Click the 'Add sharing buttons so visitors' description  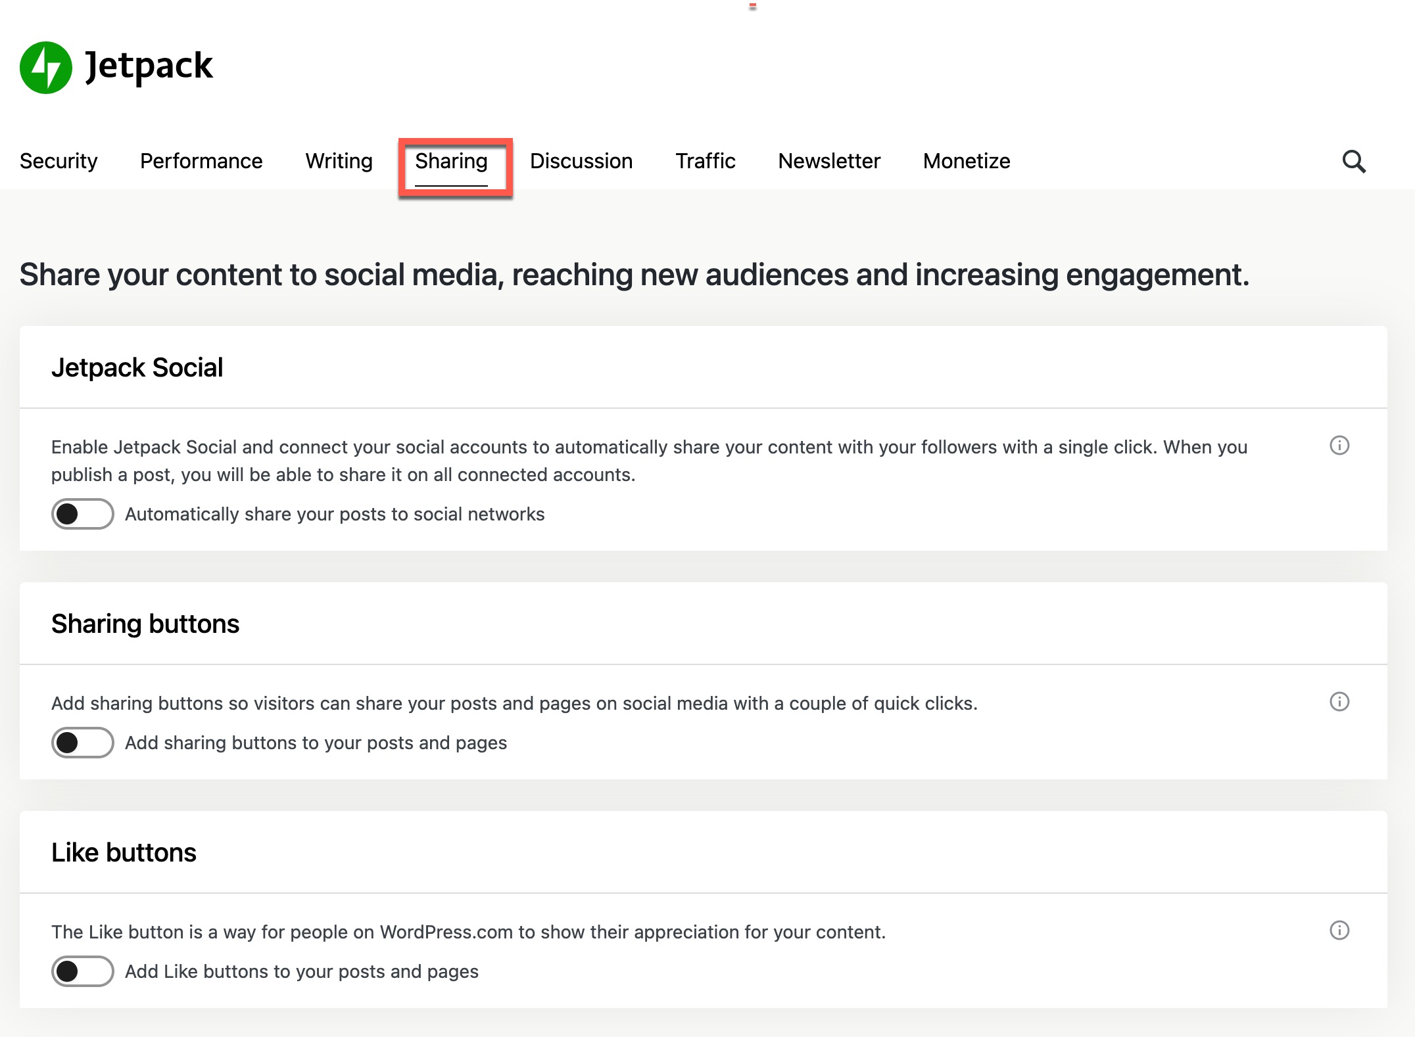[x=514, y=703]
